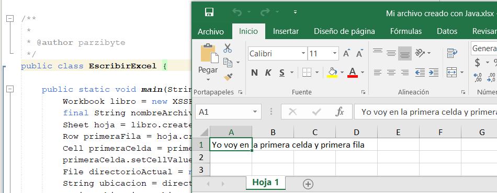This screenshot has width=497, height=193.
Task: Center text horizontally in cell
Action: (391, 73)
